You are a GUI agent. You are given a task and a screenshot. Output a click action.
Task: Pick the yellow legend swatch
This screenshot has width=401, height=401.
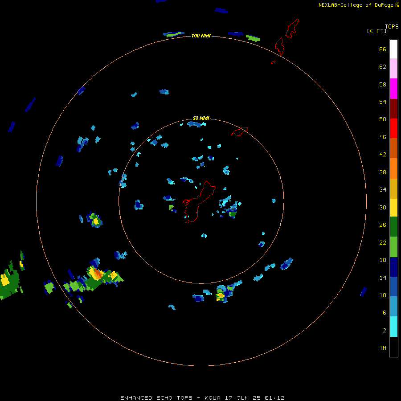pos(393,208)
